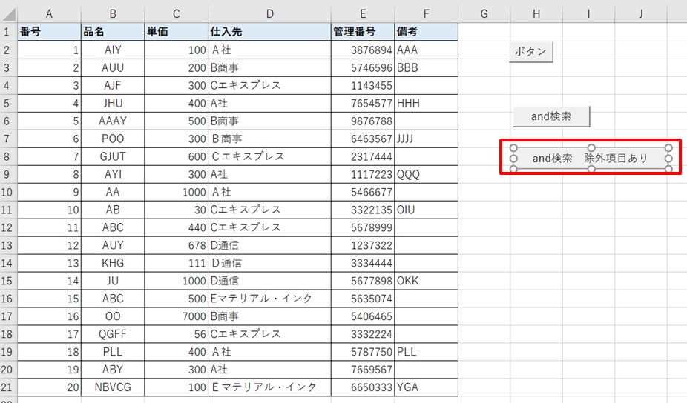Select the remark cell HHH
The height and width of the screenshot is (403, 687).
427,103
